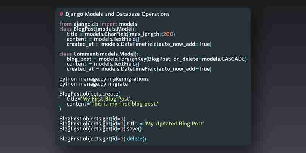Click BlogPost.objects.create( call

(90, 94)
